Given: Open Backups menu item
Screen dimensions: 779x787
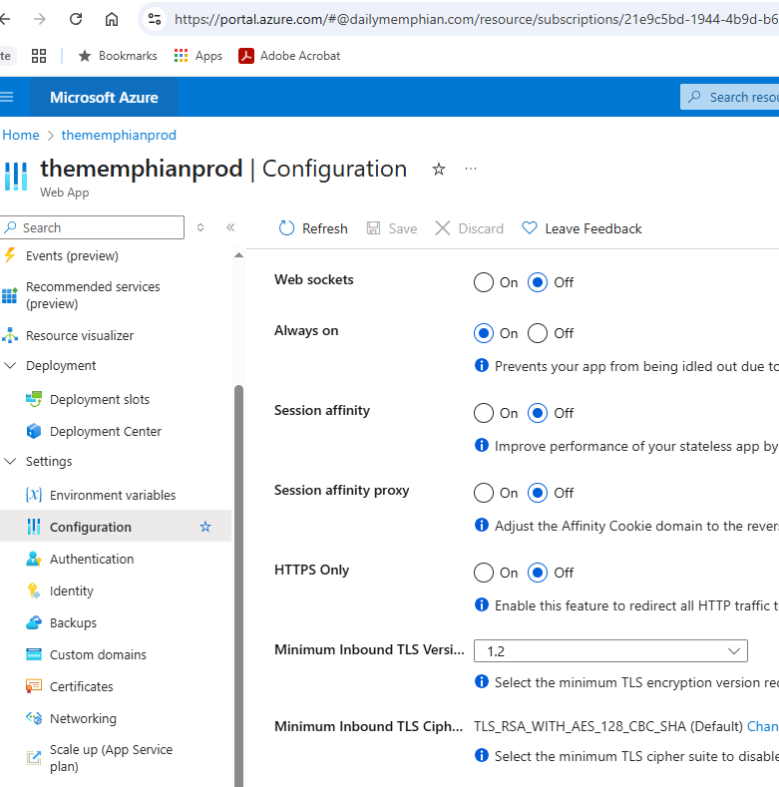Looking at the screenshot, I should pos(73,622).
